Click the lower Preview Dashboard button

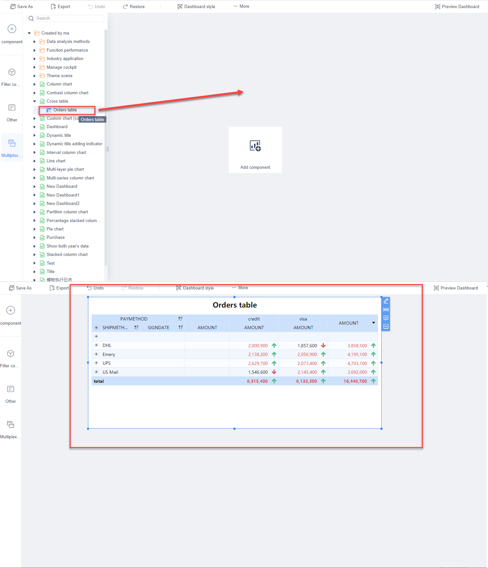tap(455, 288)
